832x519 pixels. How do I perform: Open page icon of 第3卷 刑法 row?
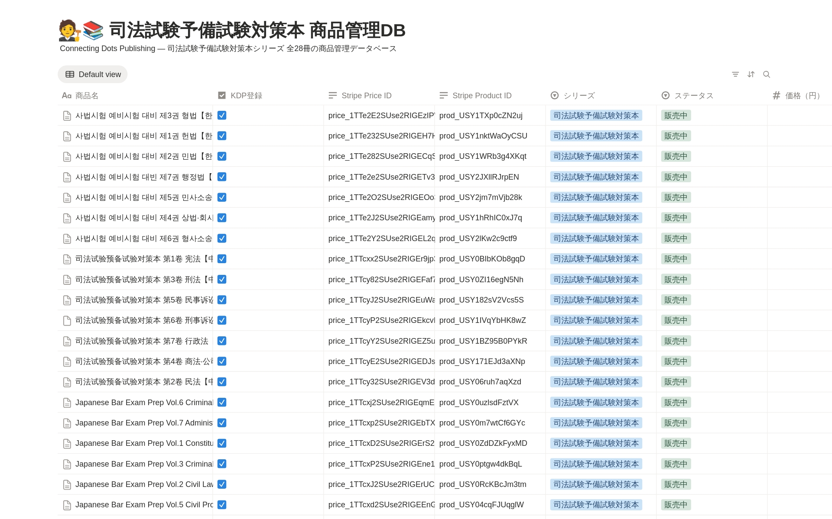[x=67, y=280]
